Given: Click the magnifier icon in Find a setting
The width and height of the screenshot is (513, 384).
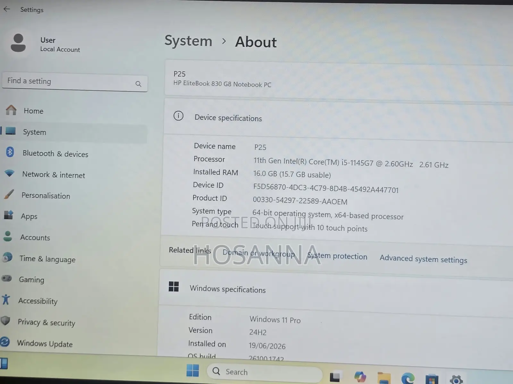Looking at the screenshot, I should point(138,84).
